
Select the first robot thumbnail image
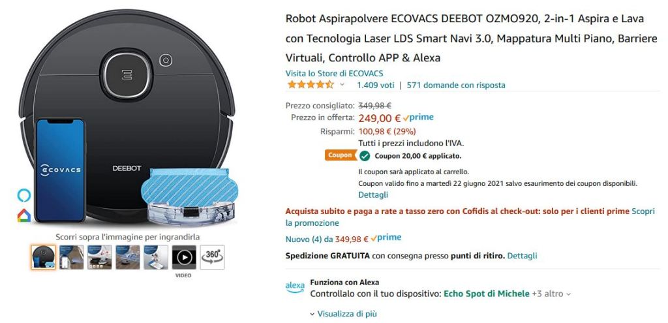(x=44, y=257)
